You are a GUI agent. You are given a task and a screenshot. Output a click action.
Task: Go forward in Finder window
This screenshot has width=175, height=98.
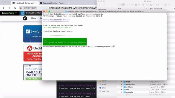(103, 5)
